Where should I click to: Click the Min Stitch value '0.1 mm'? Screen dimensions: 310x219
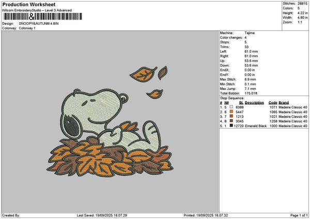250,84
